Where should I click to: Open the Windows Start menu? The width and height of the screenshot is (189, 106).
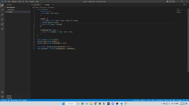tap(63, 104)
